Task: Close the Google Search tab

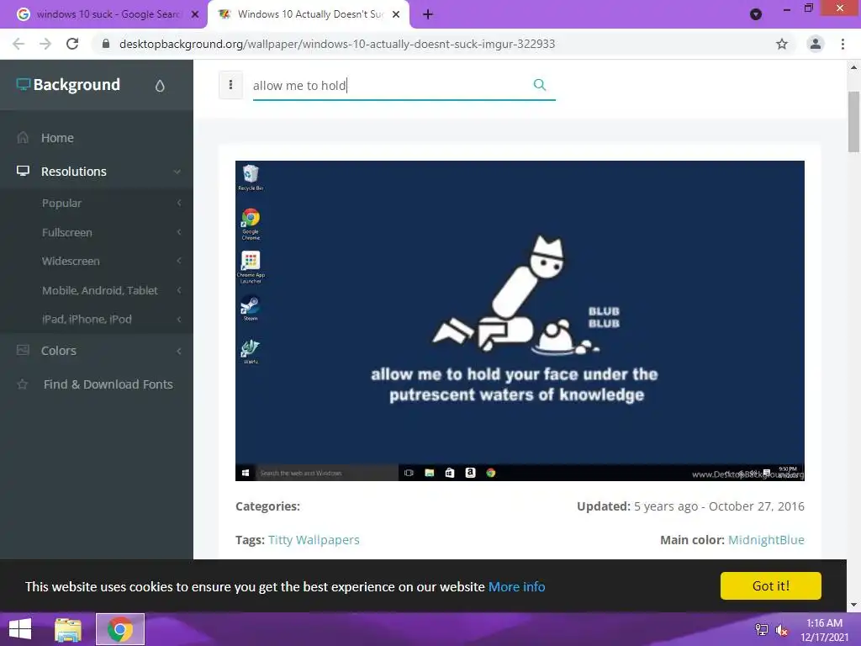Action: coord(195,14)
